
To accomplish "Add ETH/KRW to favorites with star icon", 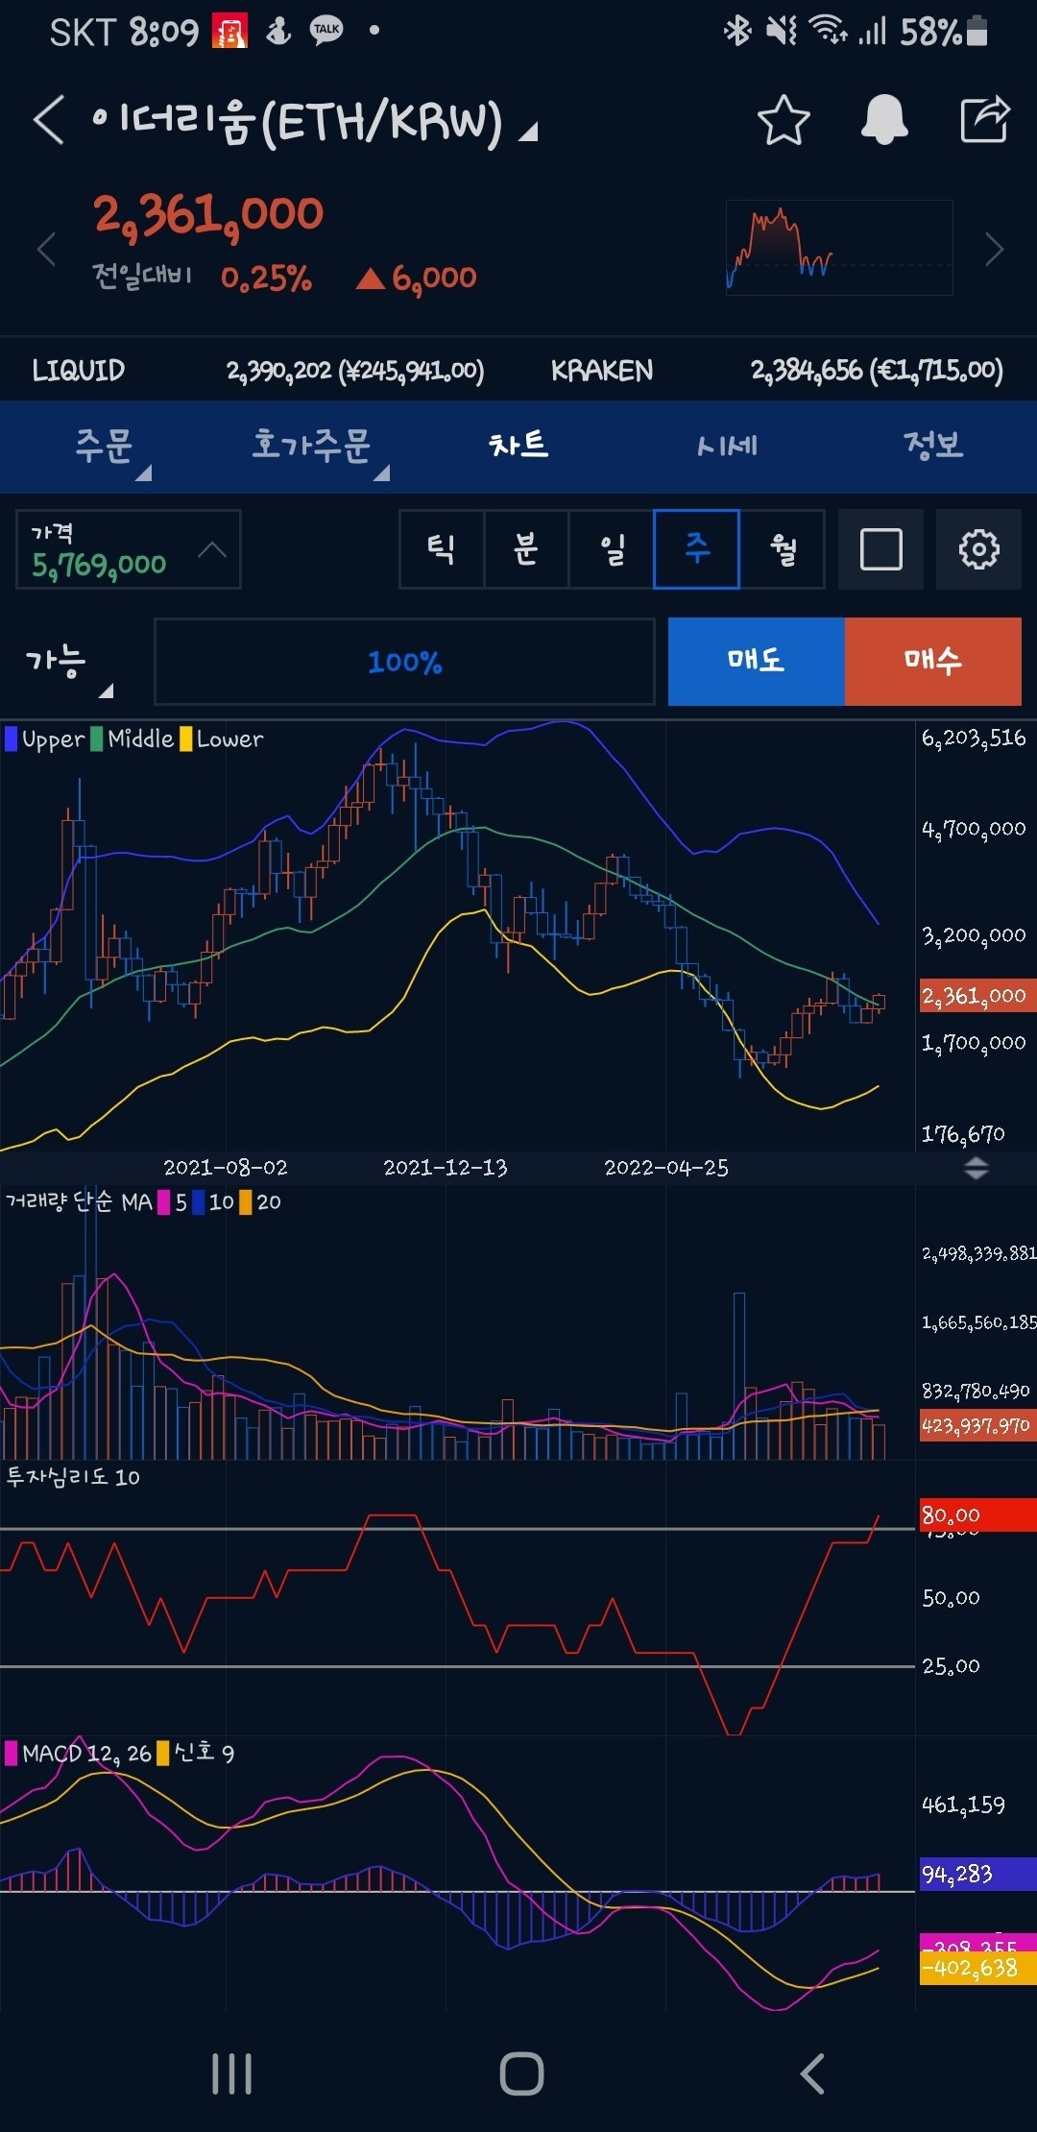I will pos(784,121).
